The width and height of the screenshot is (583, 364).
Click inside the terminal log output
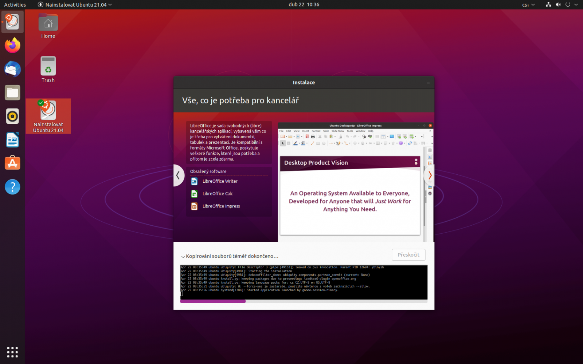coord(304,282)
